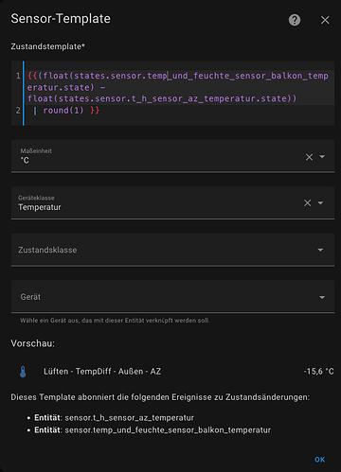Expand the Maßeinheit dropdown arrow
The height and width of the screenshot is (472, 341).
coord(322,157)
